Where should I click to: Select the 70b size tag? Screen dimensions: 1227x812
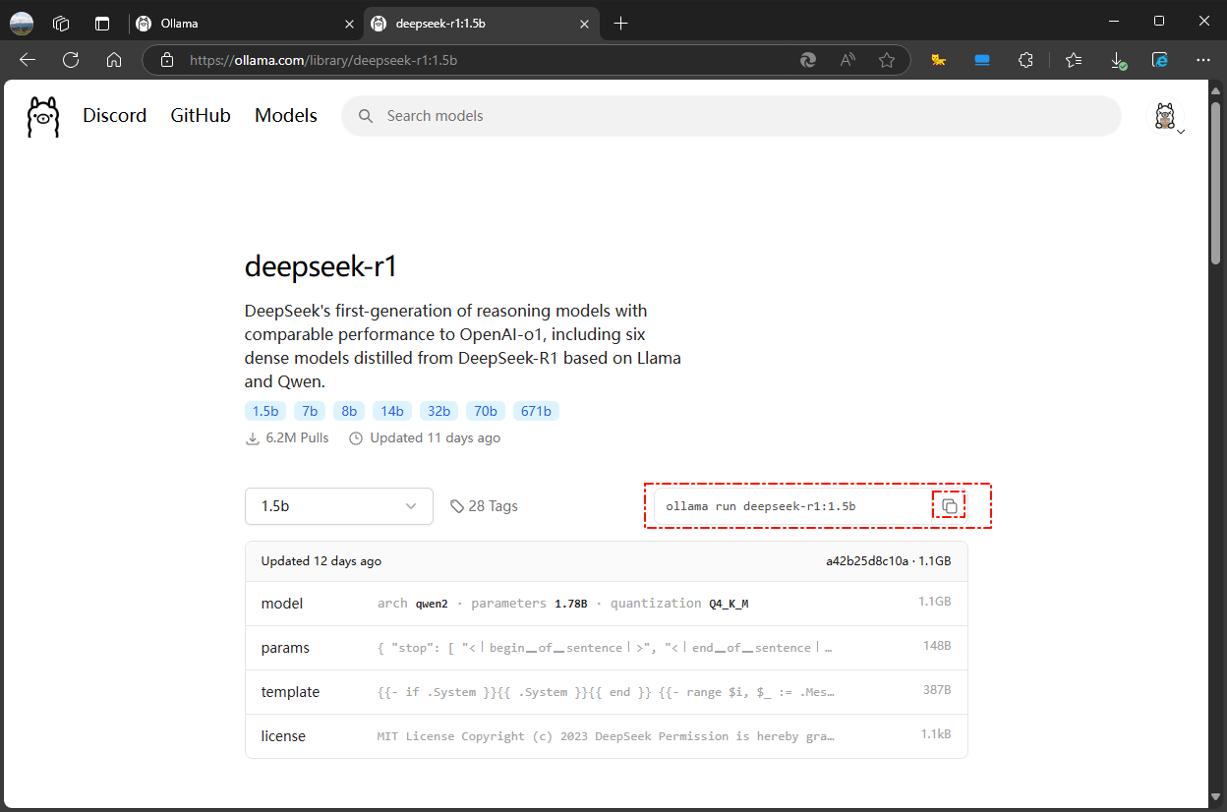tap(486, 411)
